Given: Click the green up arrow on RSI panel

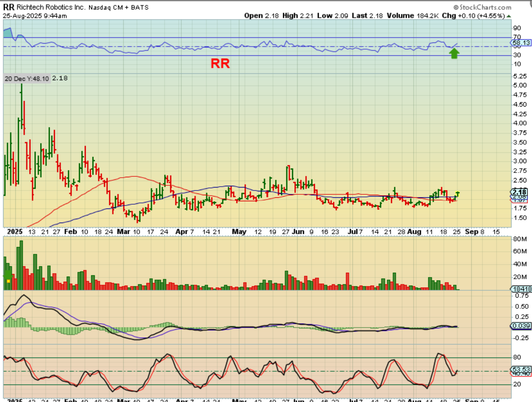Looking at the screenshot, I should coord(454,53).
